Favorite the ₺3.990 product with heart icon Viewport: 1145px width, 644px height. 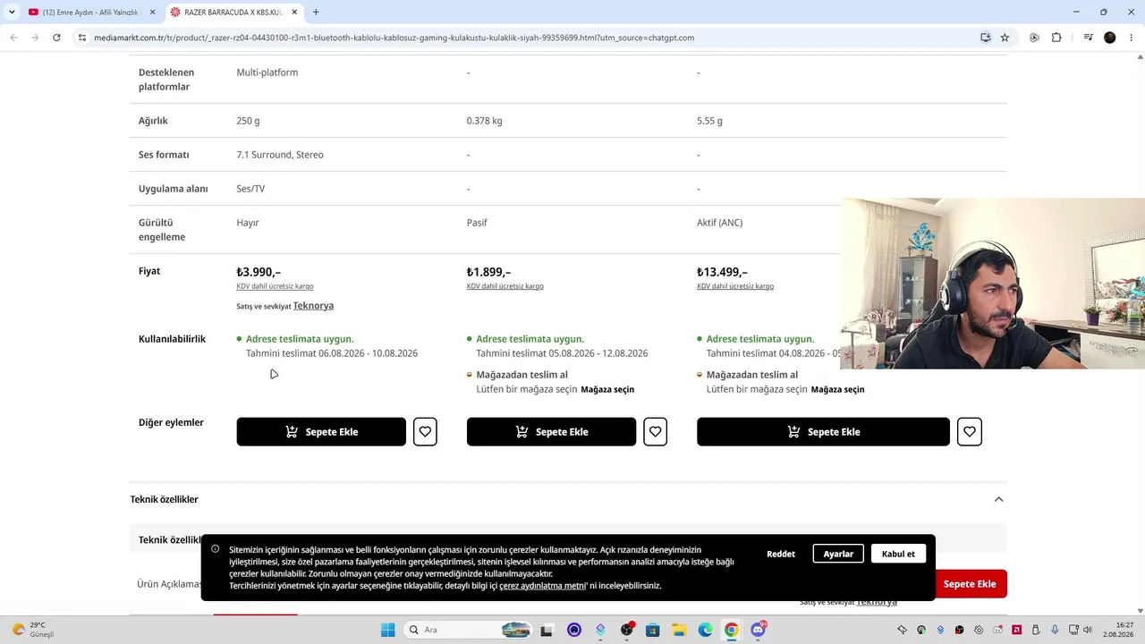coord(425,432)
